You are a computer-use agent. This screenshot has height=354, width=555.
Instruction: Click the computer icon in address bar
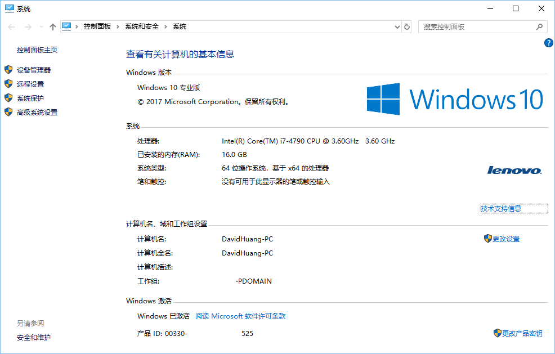click(66, 26)
